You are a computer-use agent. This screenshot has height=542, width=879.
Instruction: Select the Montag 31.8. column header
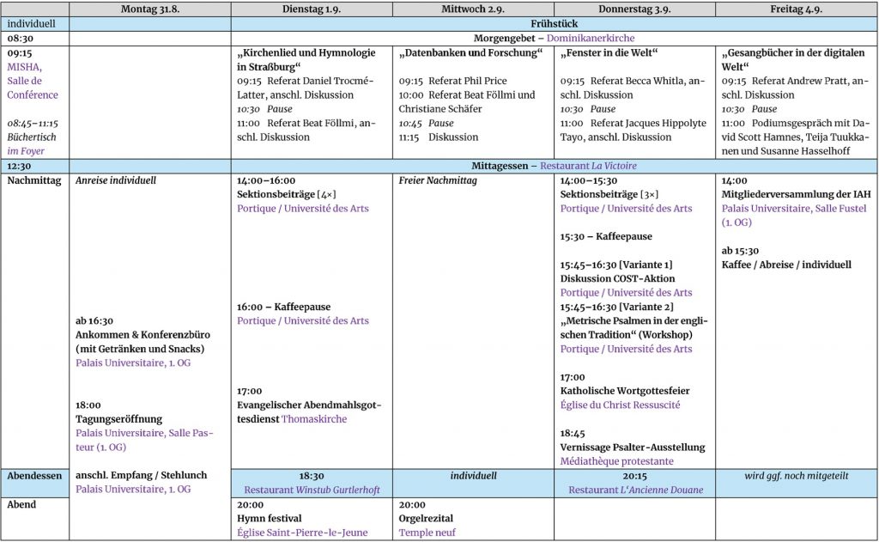coord(150,9)
